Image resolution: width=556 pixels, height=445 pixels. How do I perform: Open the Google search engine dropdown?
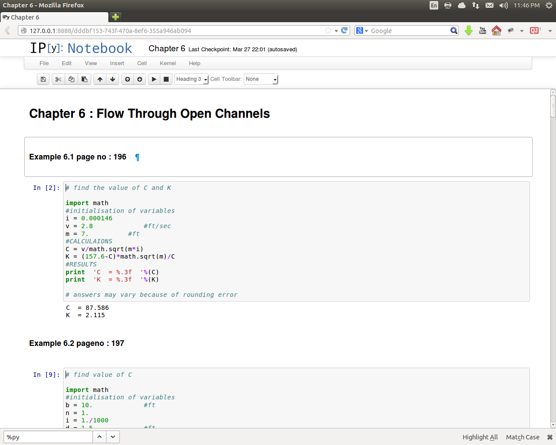tap(362, 31)
